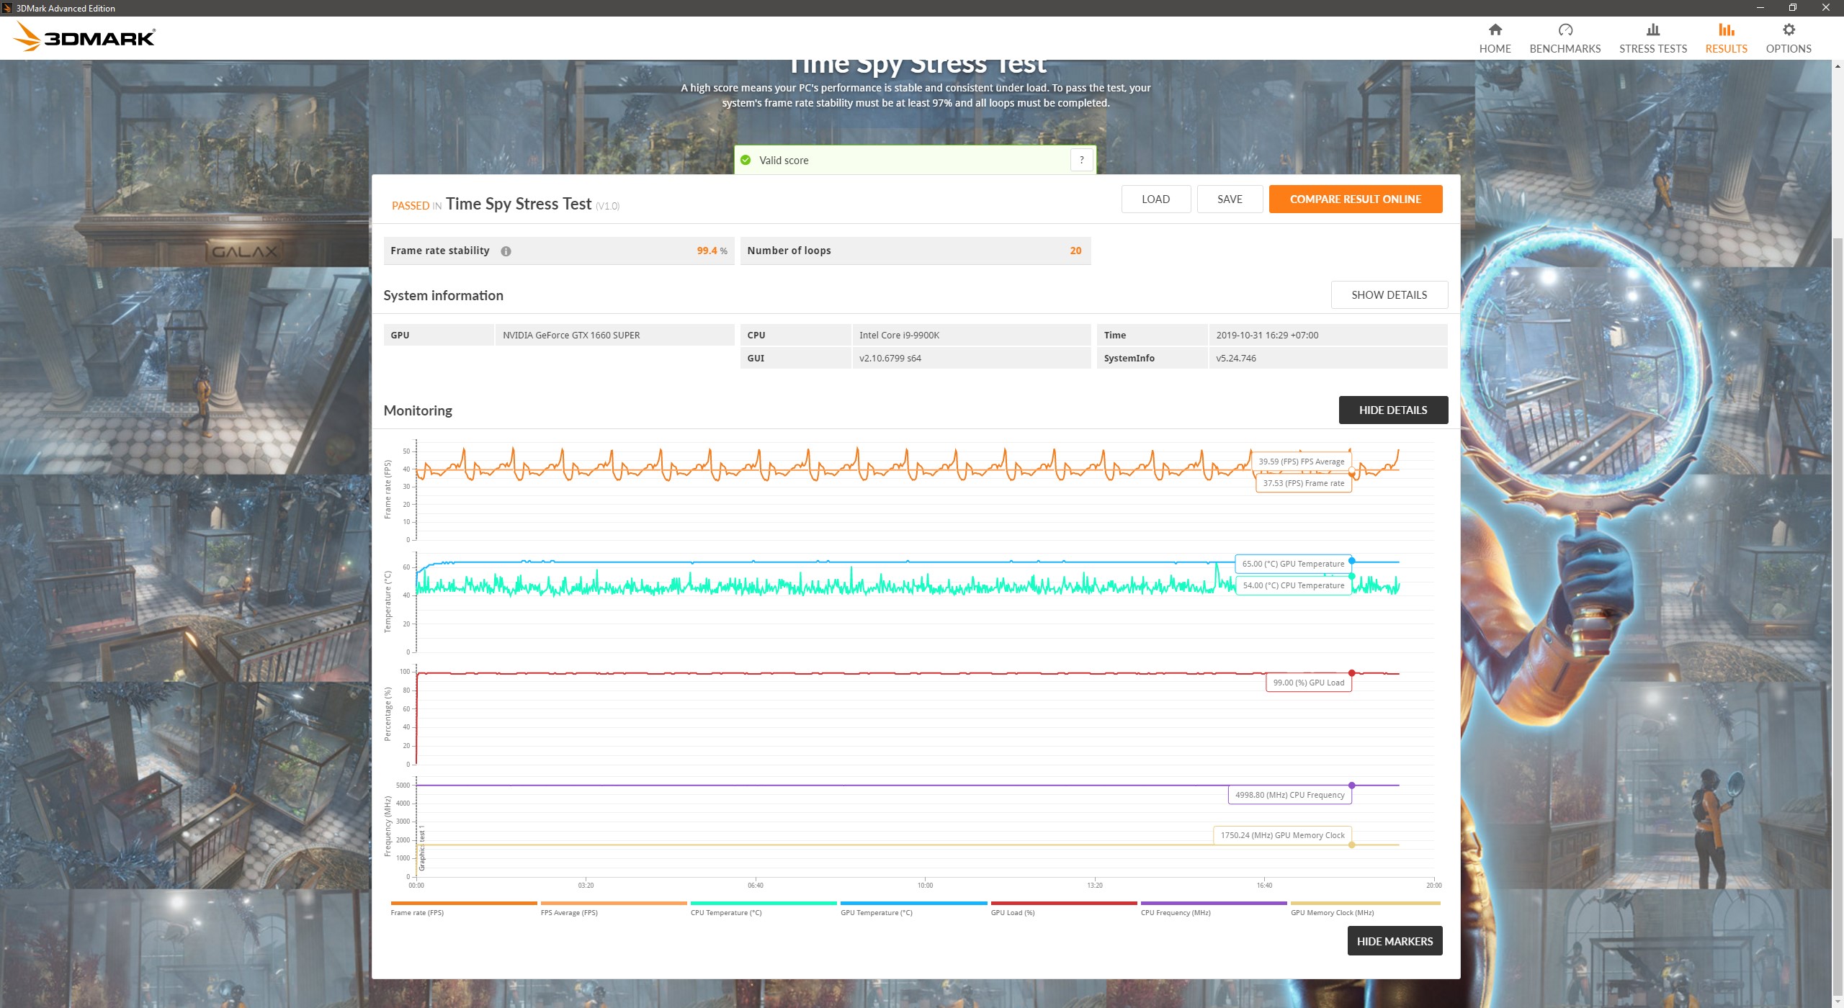Image resolution: width=1844 pixels, height=1008 pixels.
Task: Click the GPU Temperature marker dot
Action: click(1351, 561)
